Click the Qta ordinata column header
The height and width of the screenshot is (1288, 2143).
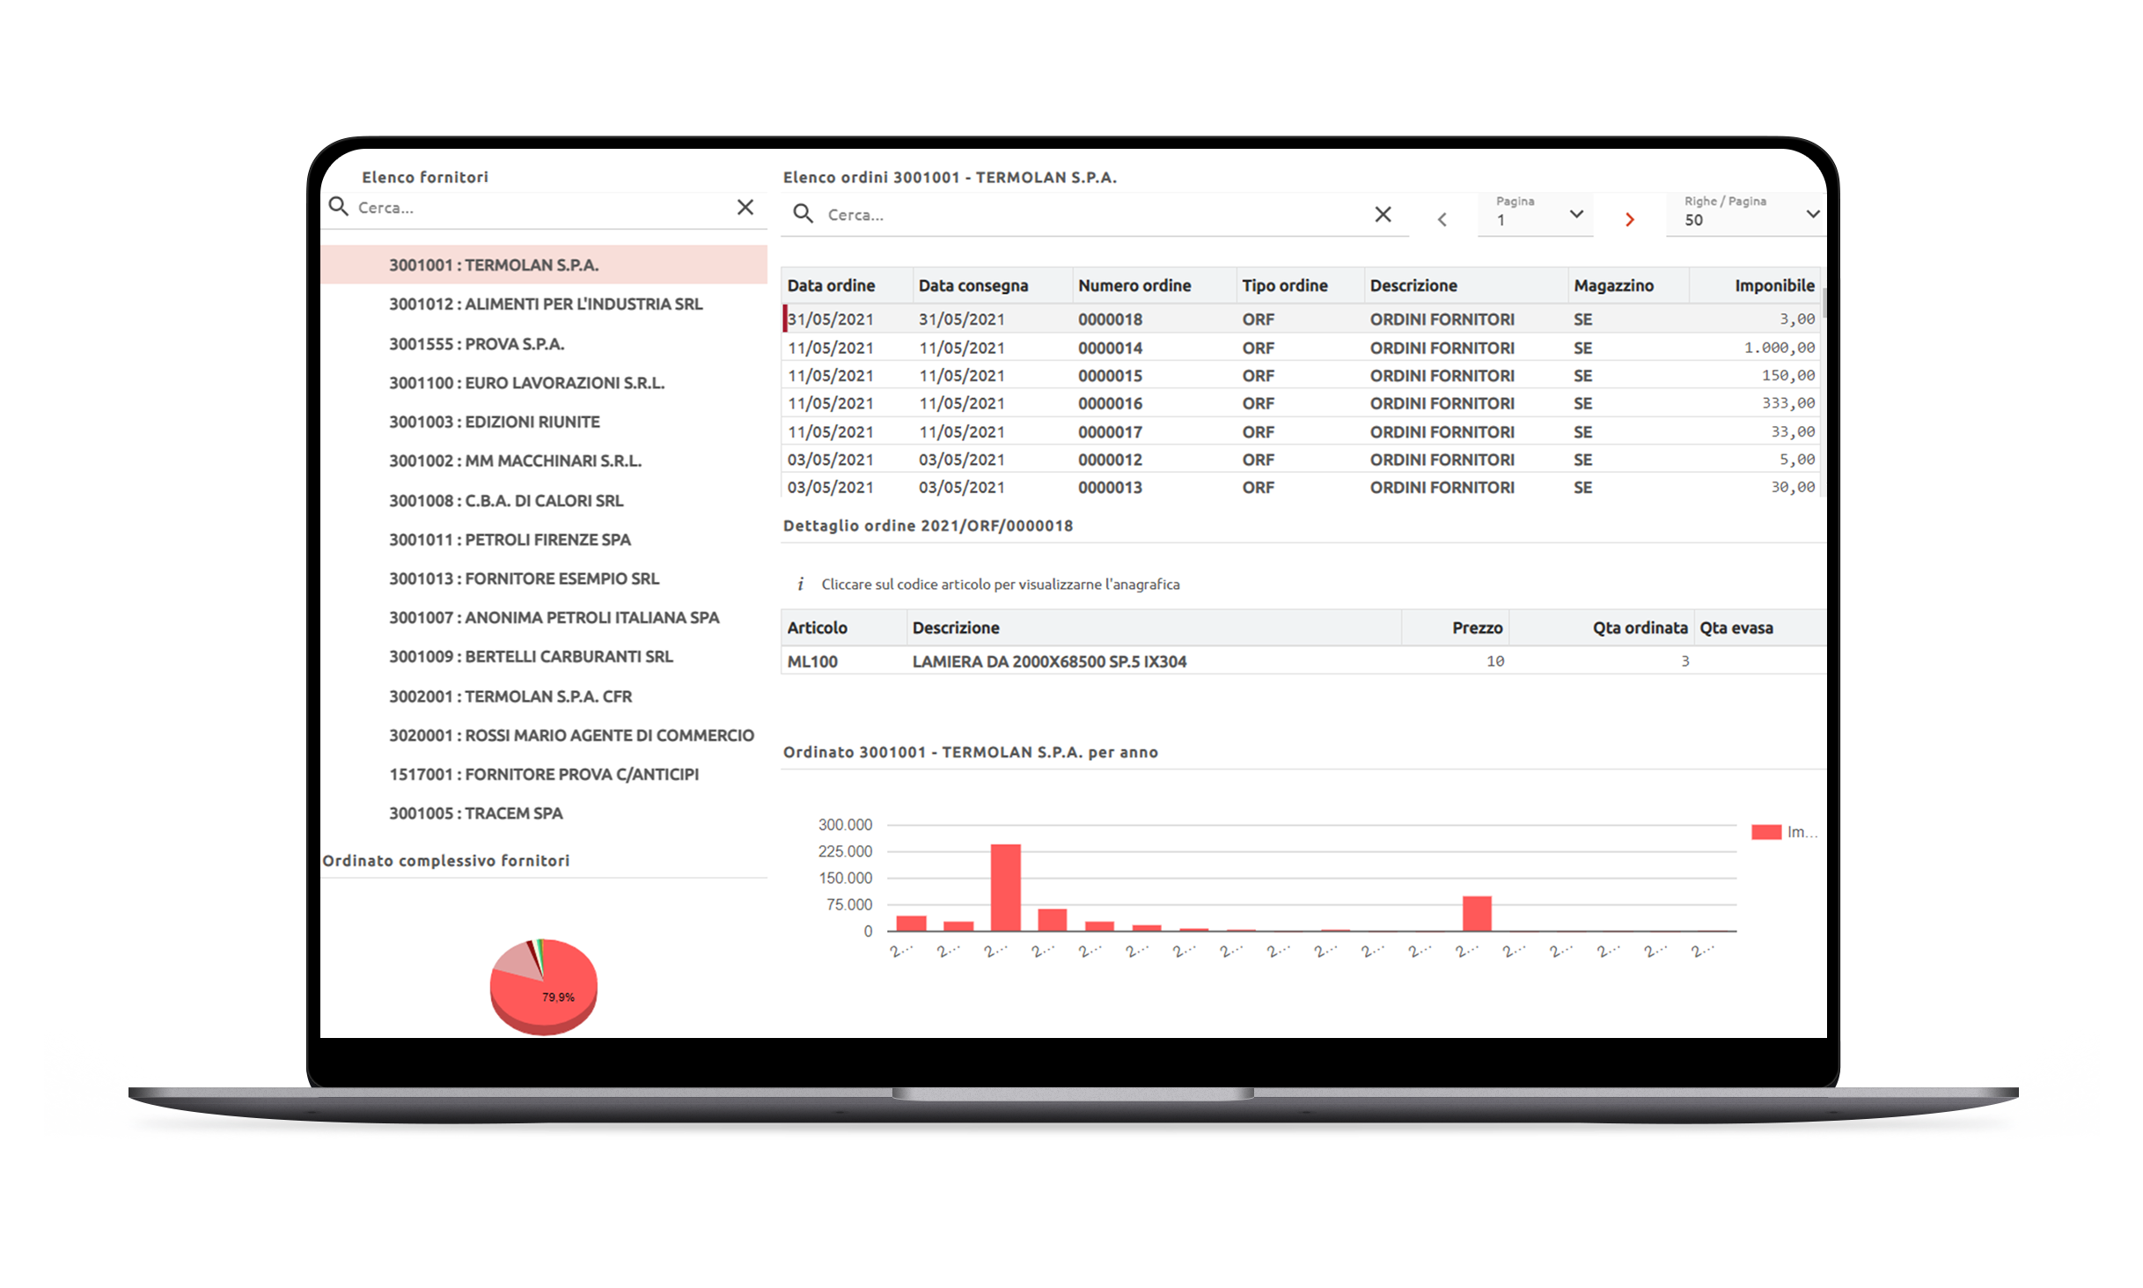(x=1601, y=628)
